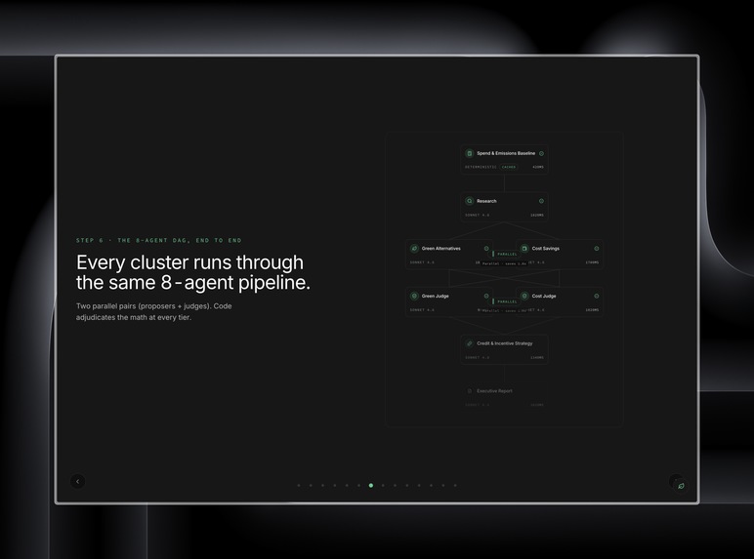
Task: Click the 1340MS timing on Credit node
Action: click(x=537, y=358)
